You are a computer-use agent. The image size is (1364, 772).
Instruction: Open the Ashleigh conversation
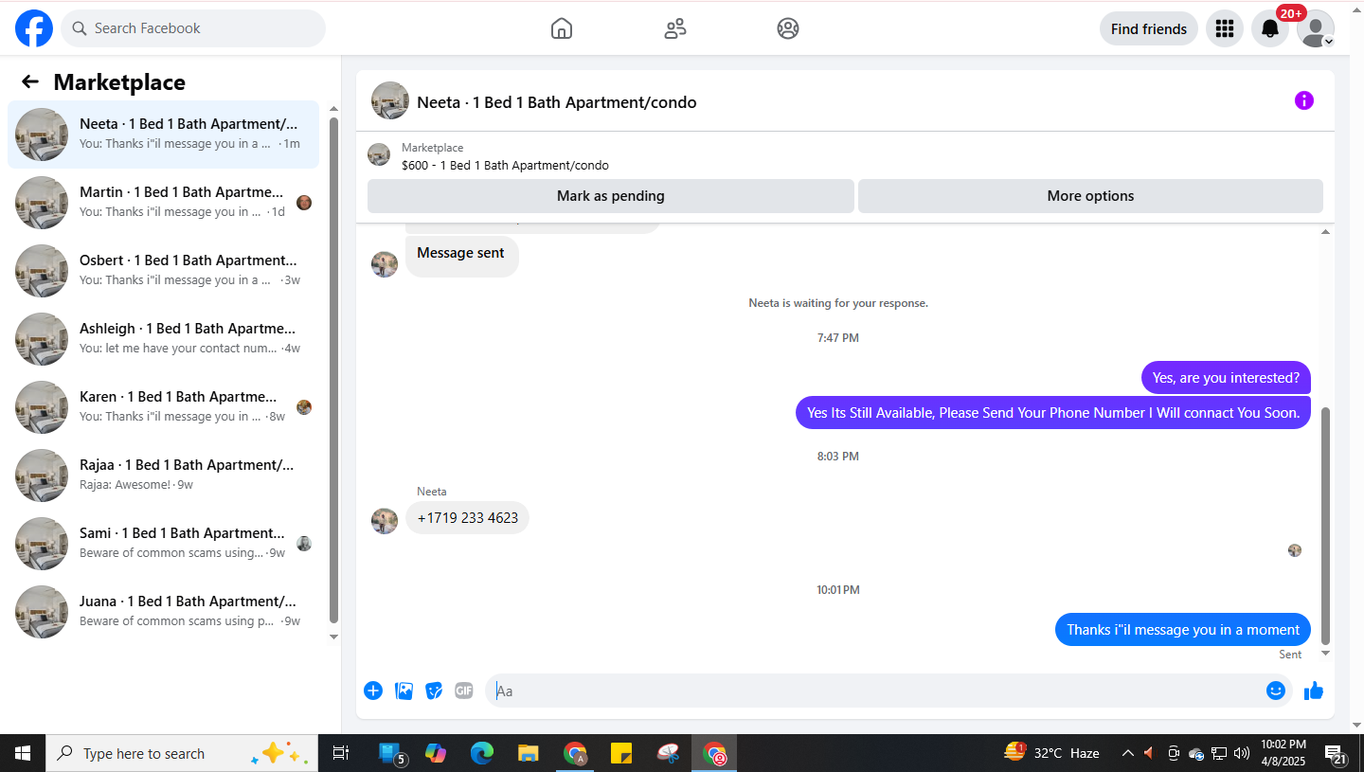[x=163, y=339]
